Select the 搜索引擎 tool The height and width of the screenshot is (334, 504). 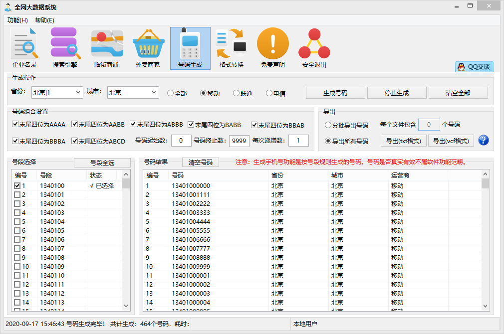(x=65, y=47)
